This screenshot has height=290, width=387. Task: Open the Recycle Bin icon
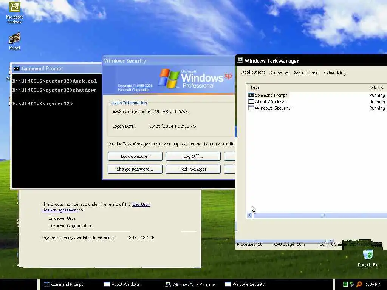(368, 258)
